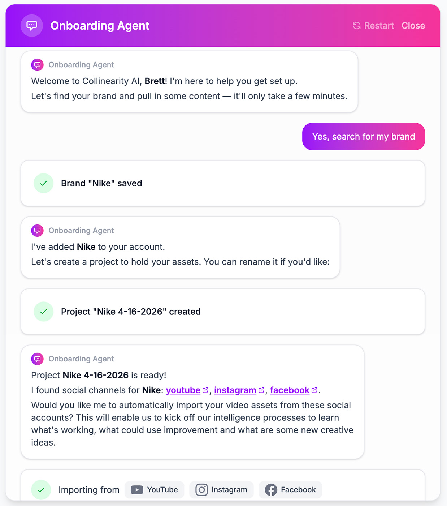Click the external-link icon beside facebook
Image resolution: width=447 pixels, height=506 pixels.
click(314, 390)
